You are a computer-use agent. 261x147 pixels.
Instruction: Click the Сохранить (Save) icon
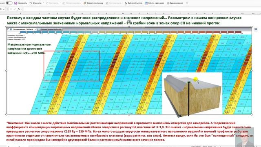(x=15, y=3)
